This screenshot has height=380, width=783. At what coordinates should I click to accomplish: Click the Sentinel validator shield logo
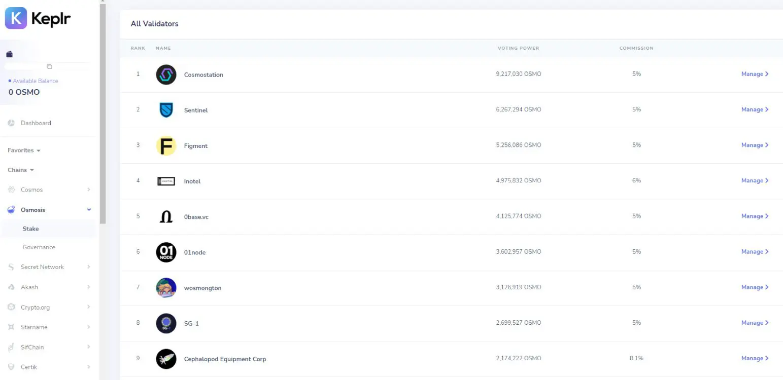pyautogui.click(x=166, y=110)
